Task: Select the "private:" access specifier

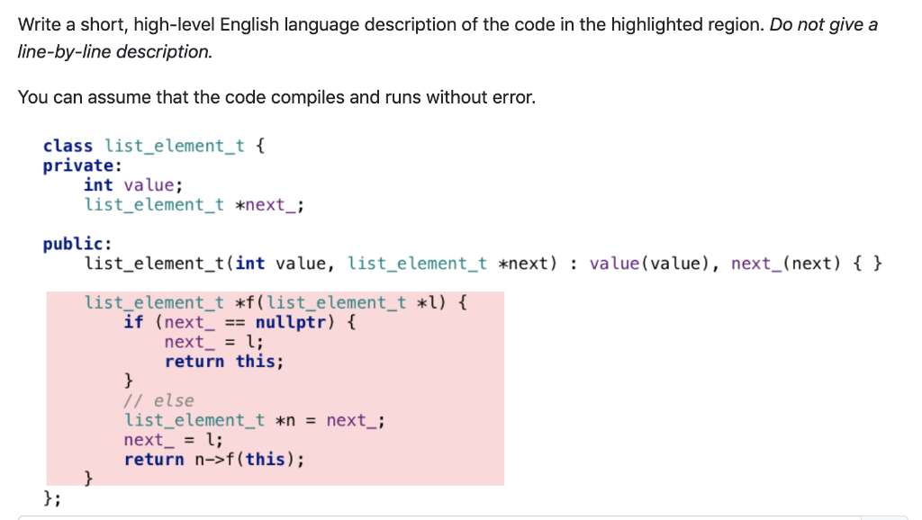Action: [x=82, y=166]
